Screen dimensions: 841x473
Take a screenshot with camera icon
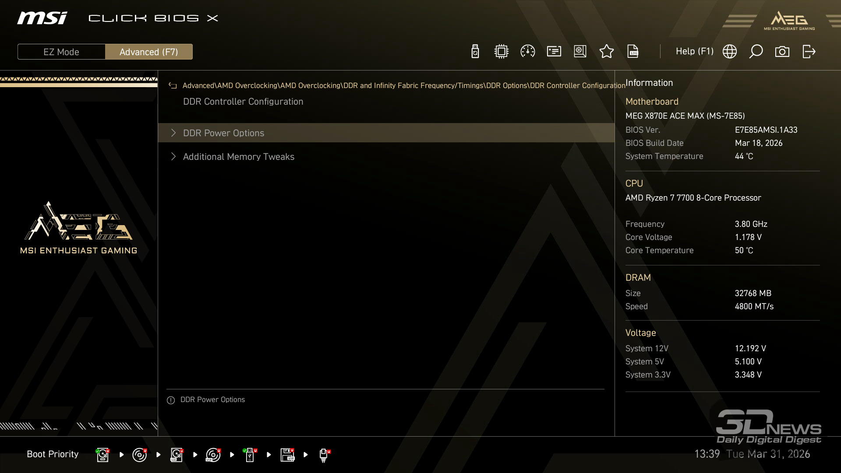click(782, 52)
